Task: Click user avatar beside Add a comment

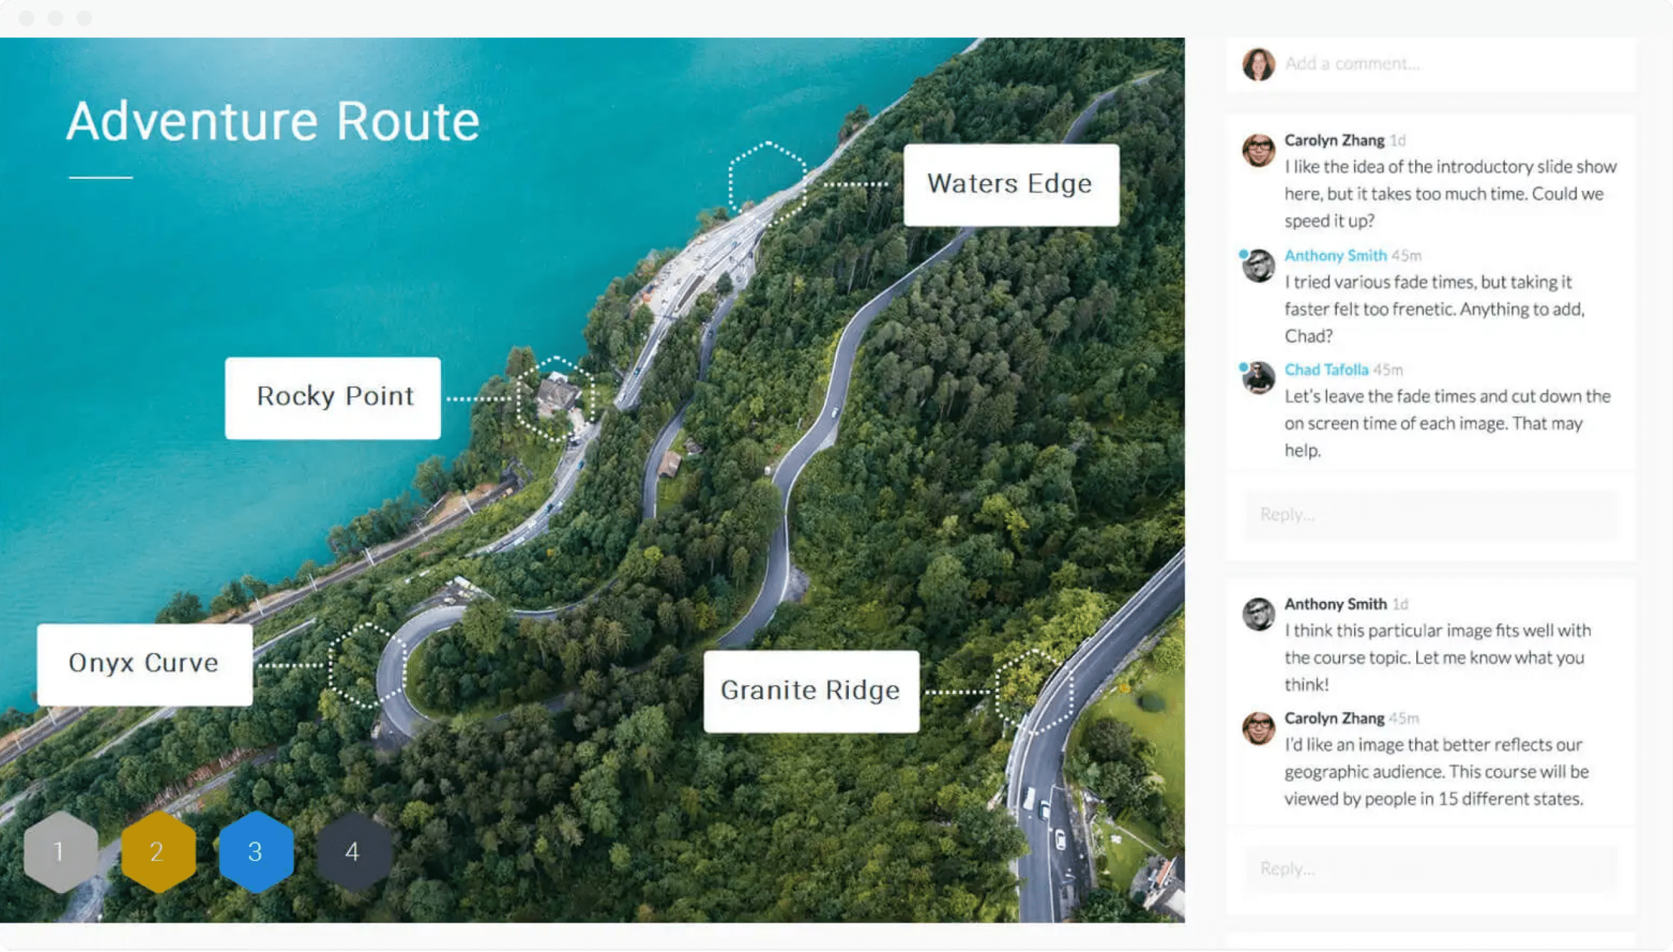Action: [1259, 64]
